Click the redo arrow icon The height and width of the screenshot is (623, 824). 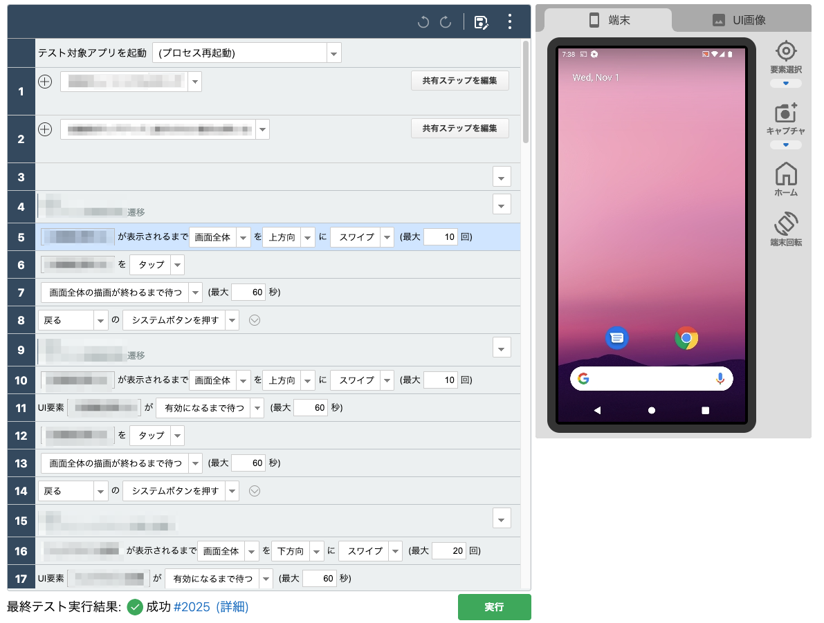coord(446,22)
